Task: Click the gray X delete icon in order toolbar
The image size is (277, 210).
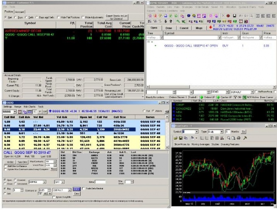Action: (223, 16)
